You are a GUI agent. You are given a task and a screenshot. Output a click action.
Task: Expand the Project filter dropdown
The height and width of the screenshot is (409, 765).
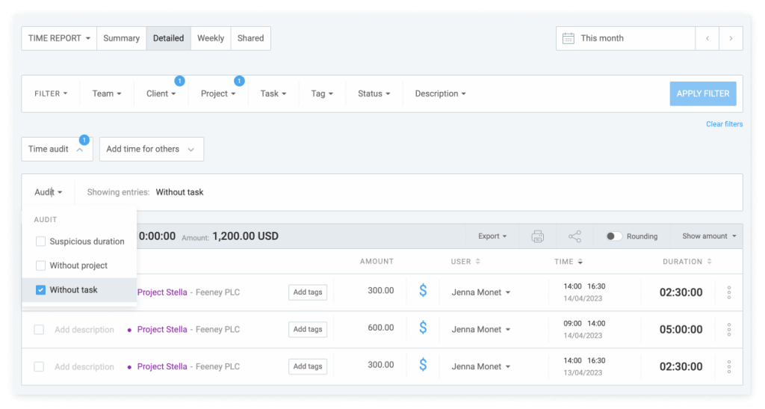pyautogui.click(x=218, y=93)
